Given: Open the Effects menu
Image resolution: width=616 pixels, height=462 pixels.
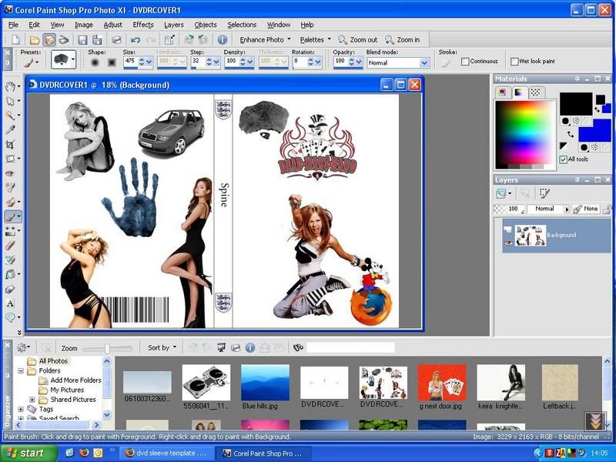Looking at the screenshot, I should pyautogui.click(x=143, y=25).
